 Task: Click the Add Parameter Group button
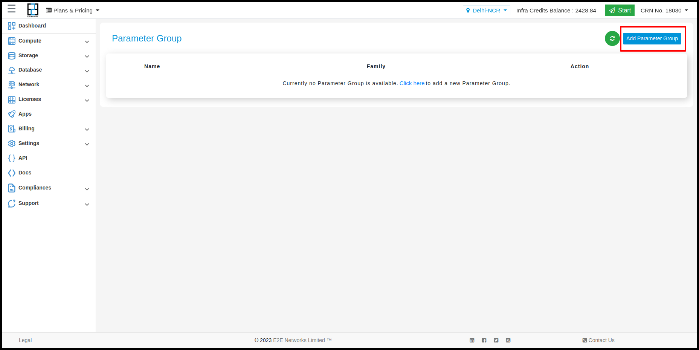[x=652, y=38]
